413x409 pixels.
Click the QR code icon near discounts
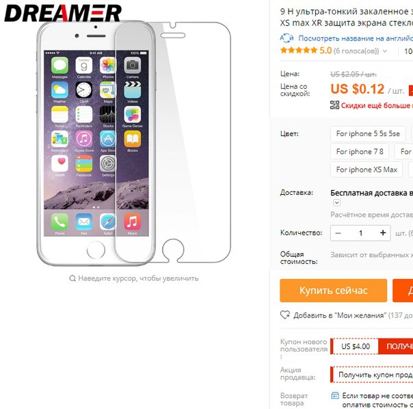pyautogui.click(x=334, y=105)
